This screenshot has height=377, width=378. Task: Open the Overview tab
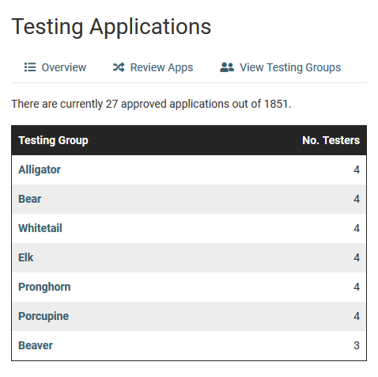[55, 67]
